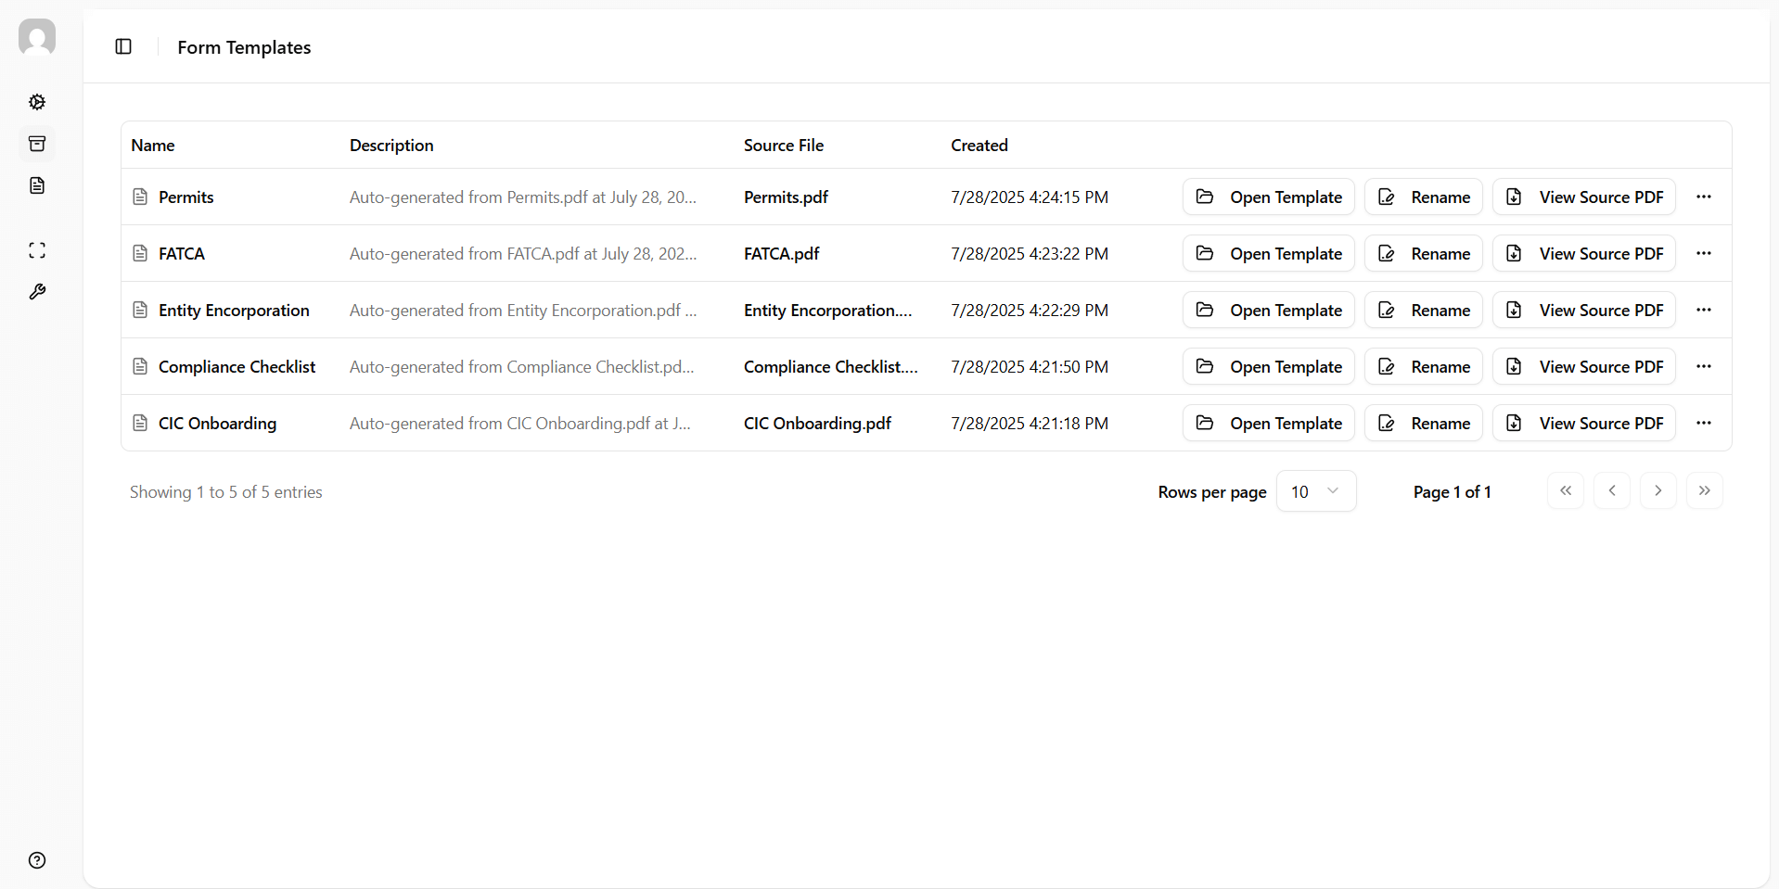Select the archive box sidebar icon
This screenshot has height=889, width=1779.
37,144
